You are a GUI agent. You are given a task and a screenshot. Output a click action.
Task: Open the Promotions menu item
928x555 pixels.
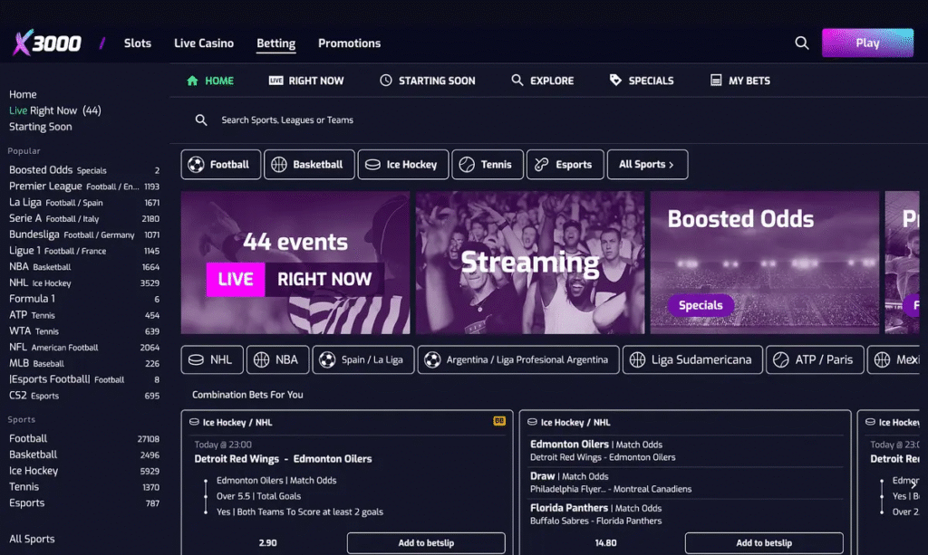[x=349, y=43]
